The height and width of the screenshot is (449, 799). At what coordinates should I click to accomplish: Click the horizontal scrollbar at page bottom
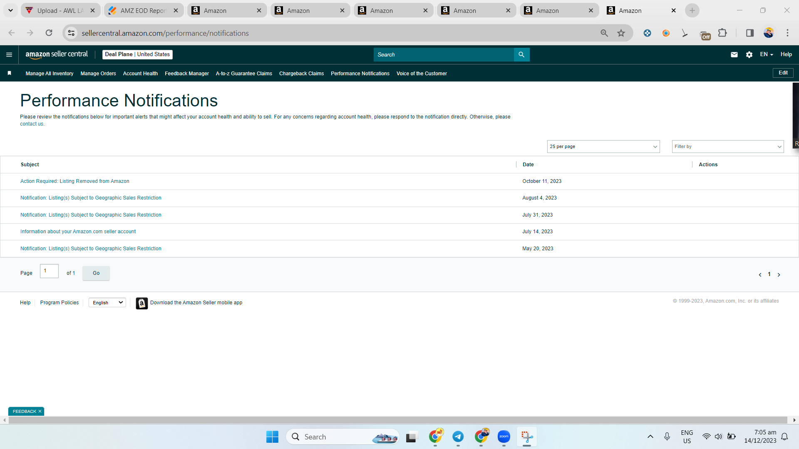[x=398, y=420]
